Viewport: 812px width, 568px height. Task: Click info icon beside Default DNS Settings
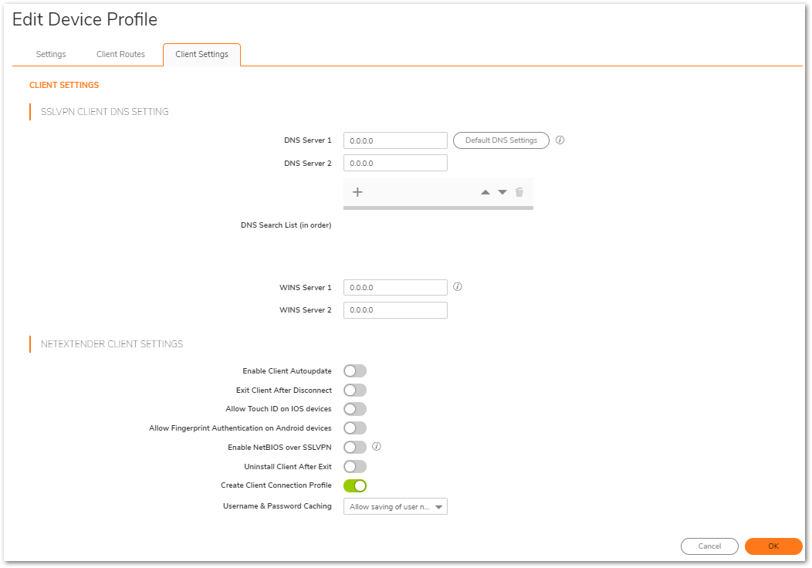pos(560,140)
